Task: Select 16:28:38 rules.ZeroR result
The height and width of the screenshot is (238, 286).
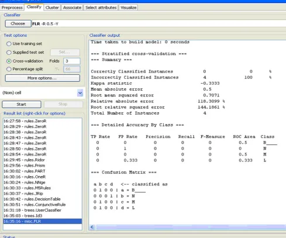Action: tap(43, 132)
